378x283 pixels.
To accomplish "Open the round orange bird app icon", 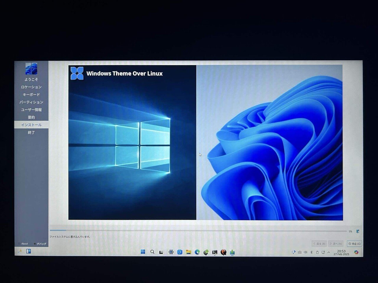I will [224, 252].
